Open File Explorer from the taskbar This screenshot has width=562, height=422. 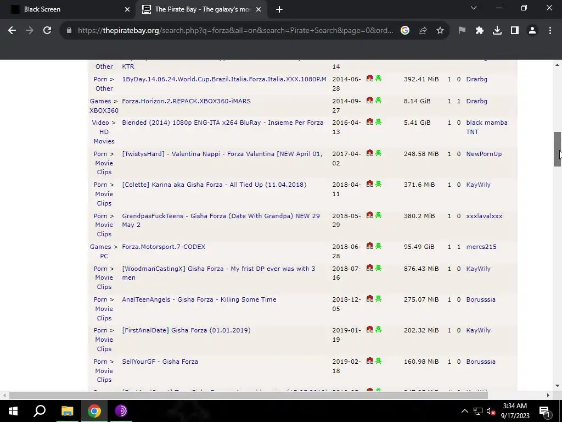[67, 411]
